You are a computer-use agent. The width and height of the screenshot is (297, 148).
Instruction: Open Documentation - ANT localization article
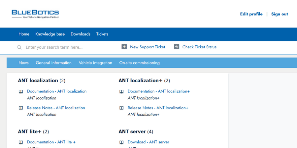[57, 91]
